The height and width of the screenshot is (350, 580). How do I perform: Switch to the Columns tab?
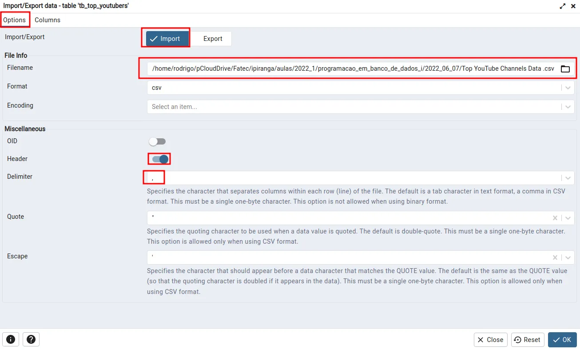pos(48,20)
